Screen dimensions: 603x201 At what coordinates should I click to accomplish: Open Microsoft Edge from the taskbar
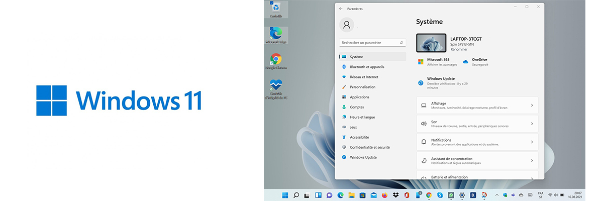[x=340, y=195]
